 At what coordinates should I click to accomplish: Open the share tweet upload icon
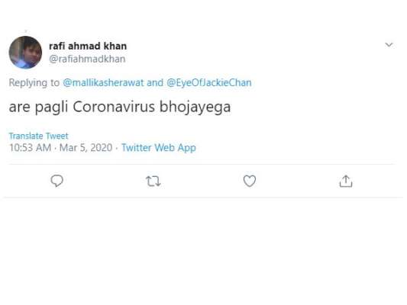point(346,181)
